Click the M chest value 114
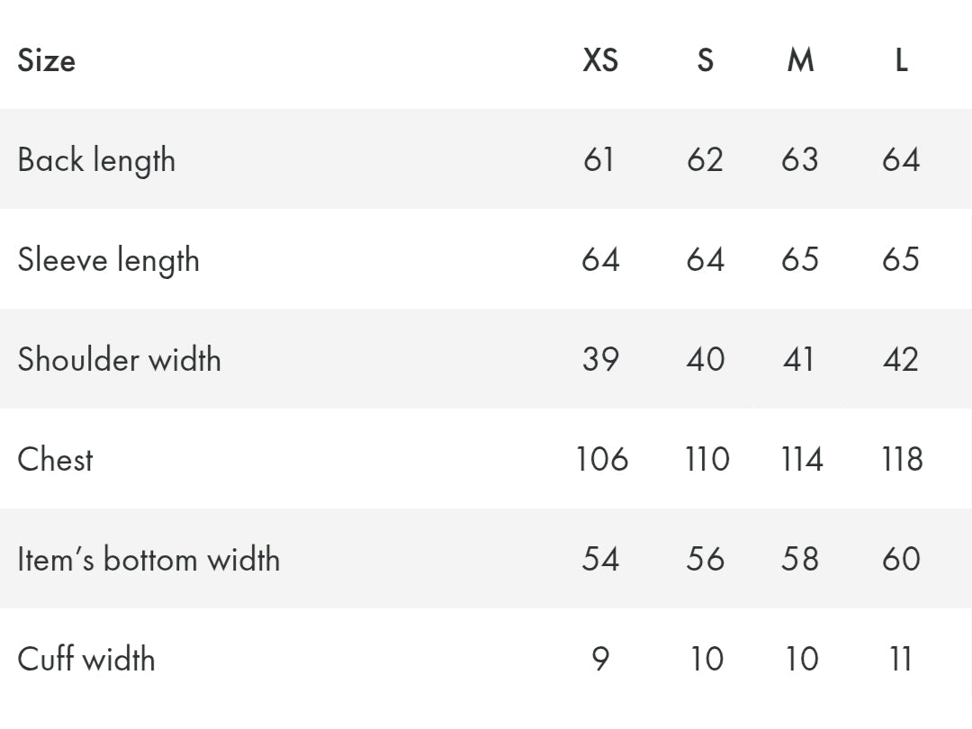Image resolution: width=972 pixels, height=729 pixels. coord(801,460)
